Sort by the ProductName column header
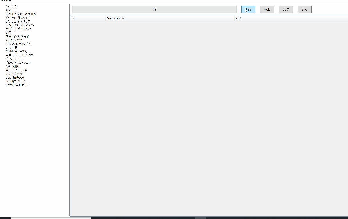Viewport: 348px width, 219px height. tap(170, 19)
